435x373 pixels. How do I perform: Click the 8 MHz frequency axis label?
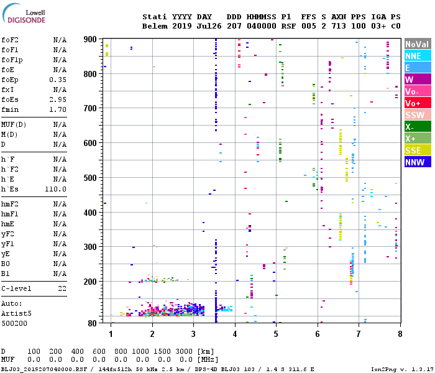(400, 334)
